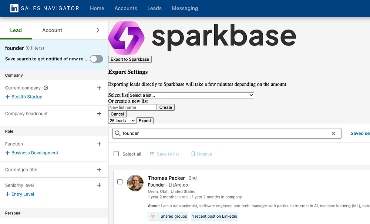370x224 pixels.
Task: Click the Sparkbase lightning logo
Action: tap(127, 38)
